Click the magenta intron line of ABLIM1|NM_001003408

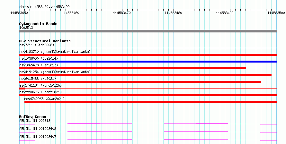point(148,131)
